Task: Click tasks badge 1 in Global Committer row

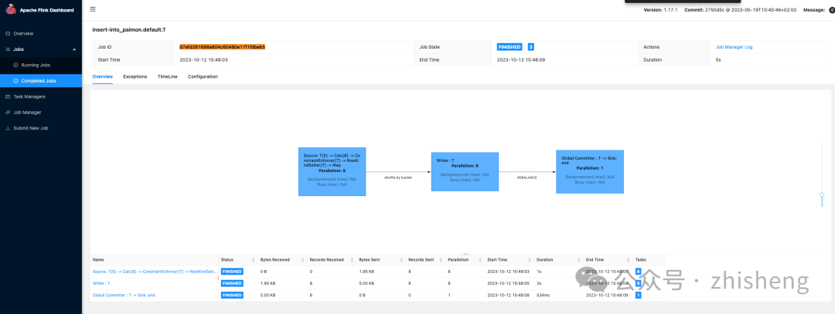Action: pyautogui.click(x=638, y=295)
